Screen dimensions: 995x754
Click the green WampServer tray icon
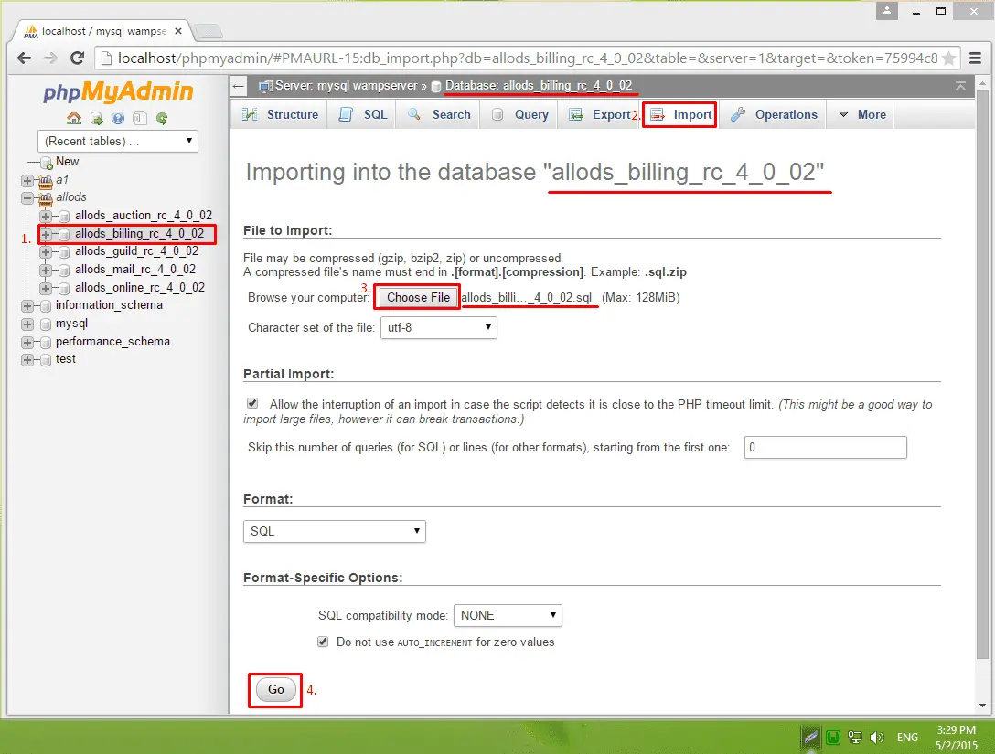(833, 738)
